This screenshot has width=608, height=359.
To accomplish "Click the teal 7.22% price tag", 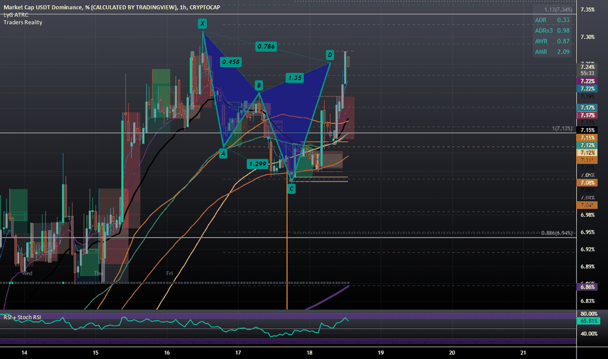I will 587,89.
